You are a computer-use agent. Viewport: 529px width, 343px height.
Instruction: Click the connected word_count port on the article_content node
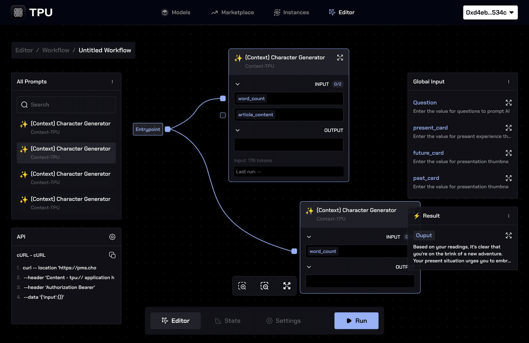(x=223, y=98)
